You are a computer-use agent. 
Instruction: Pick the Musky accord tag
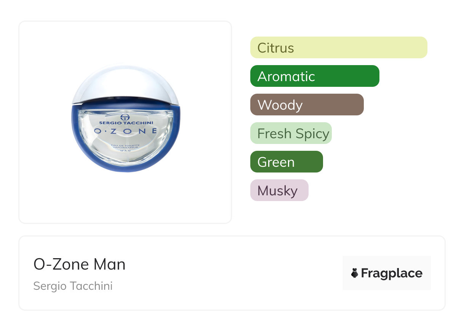[x=279, y=190]
